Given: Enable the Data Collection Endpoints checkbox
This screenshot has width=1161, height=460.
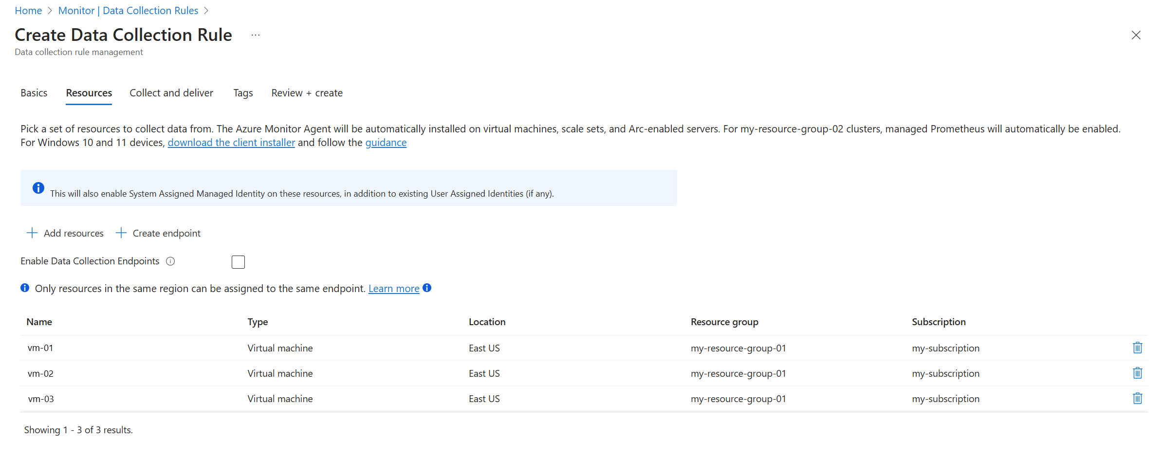Looking at the screenshot, I should point(238,262).
